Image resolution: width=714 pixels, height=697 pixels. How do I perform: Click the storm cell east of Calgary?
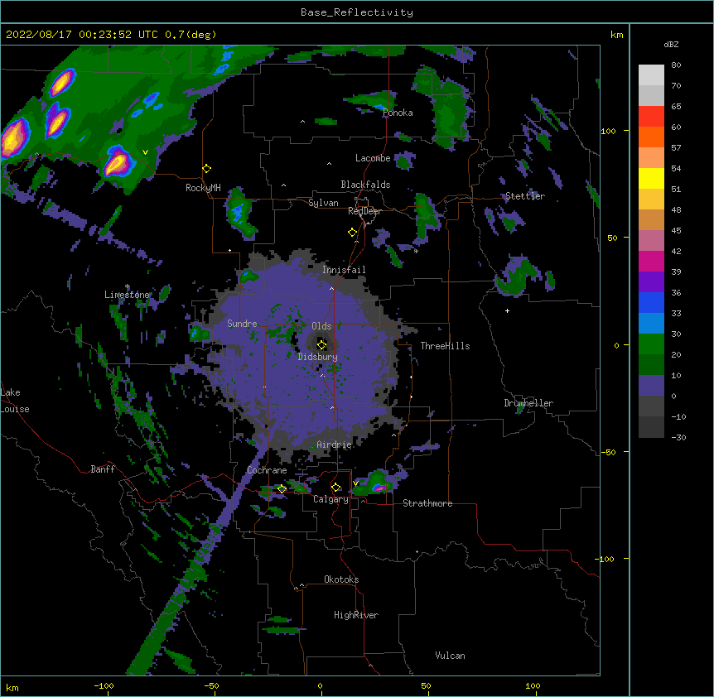[376, 484]
